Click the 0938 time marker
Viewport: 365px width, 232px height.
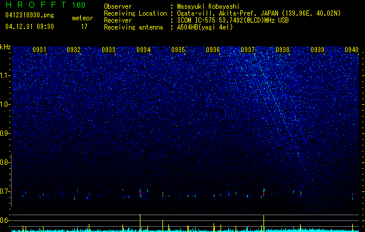[x=283, y=50]
